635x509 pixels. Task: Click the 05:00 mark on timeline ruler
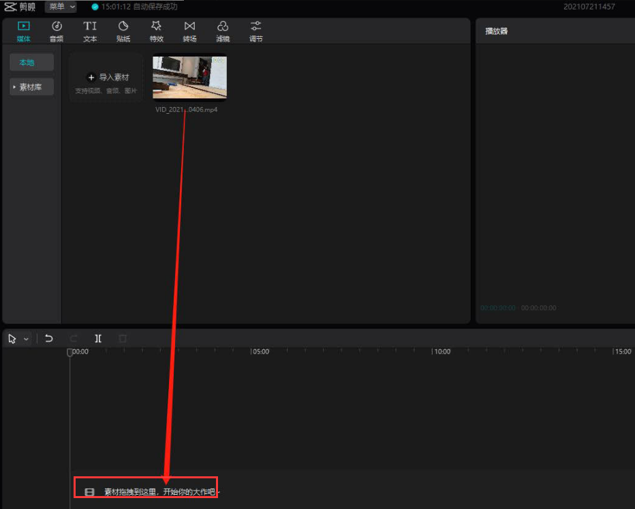click(x=260, y=352)
